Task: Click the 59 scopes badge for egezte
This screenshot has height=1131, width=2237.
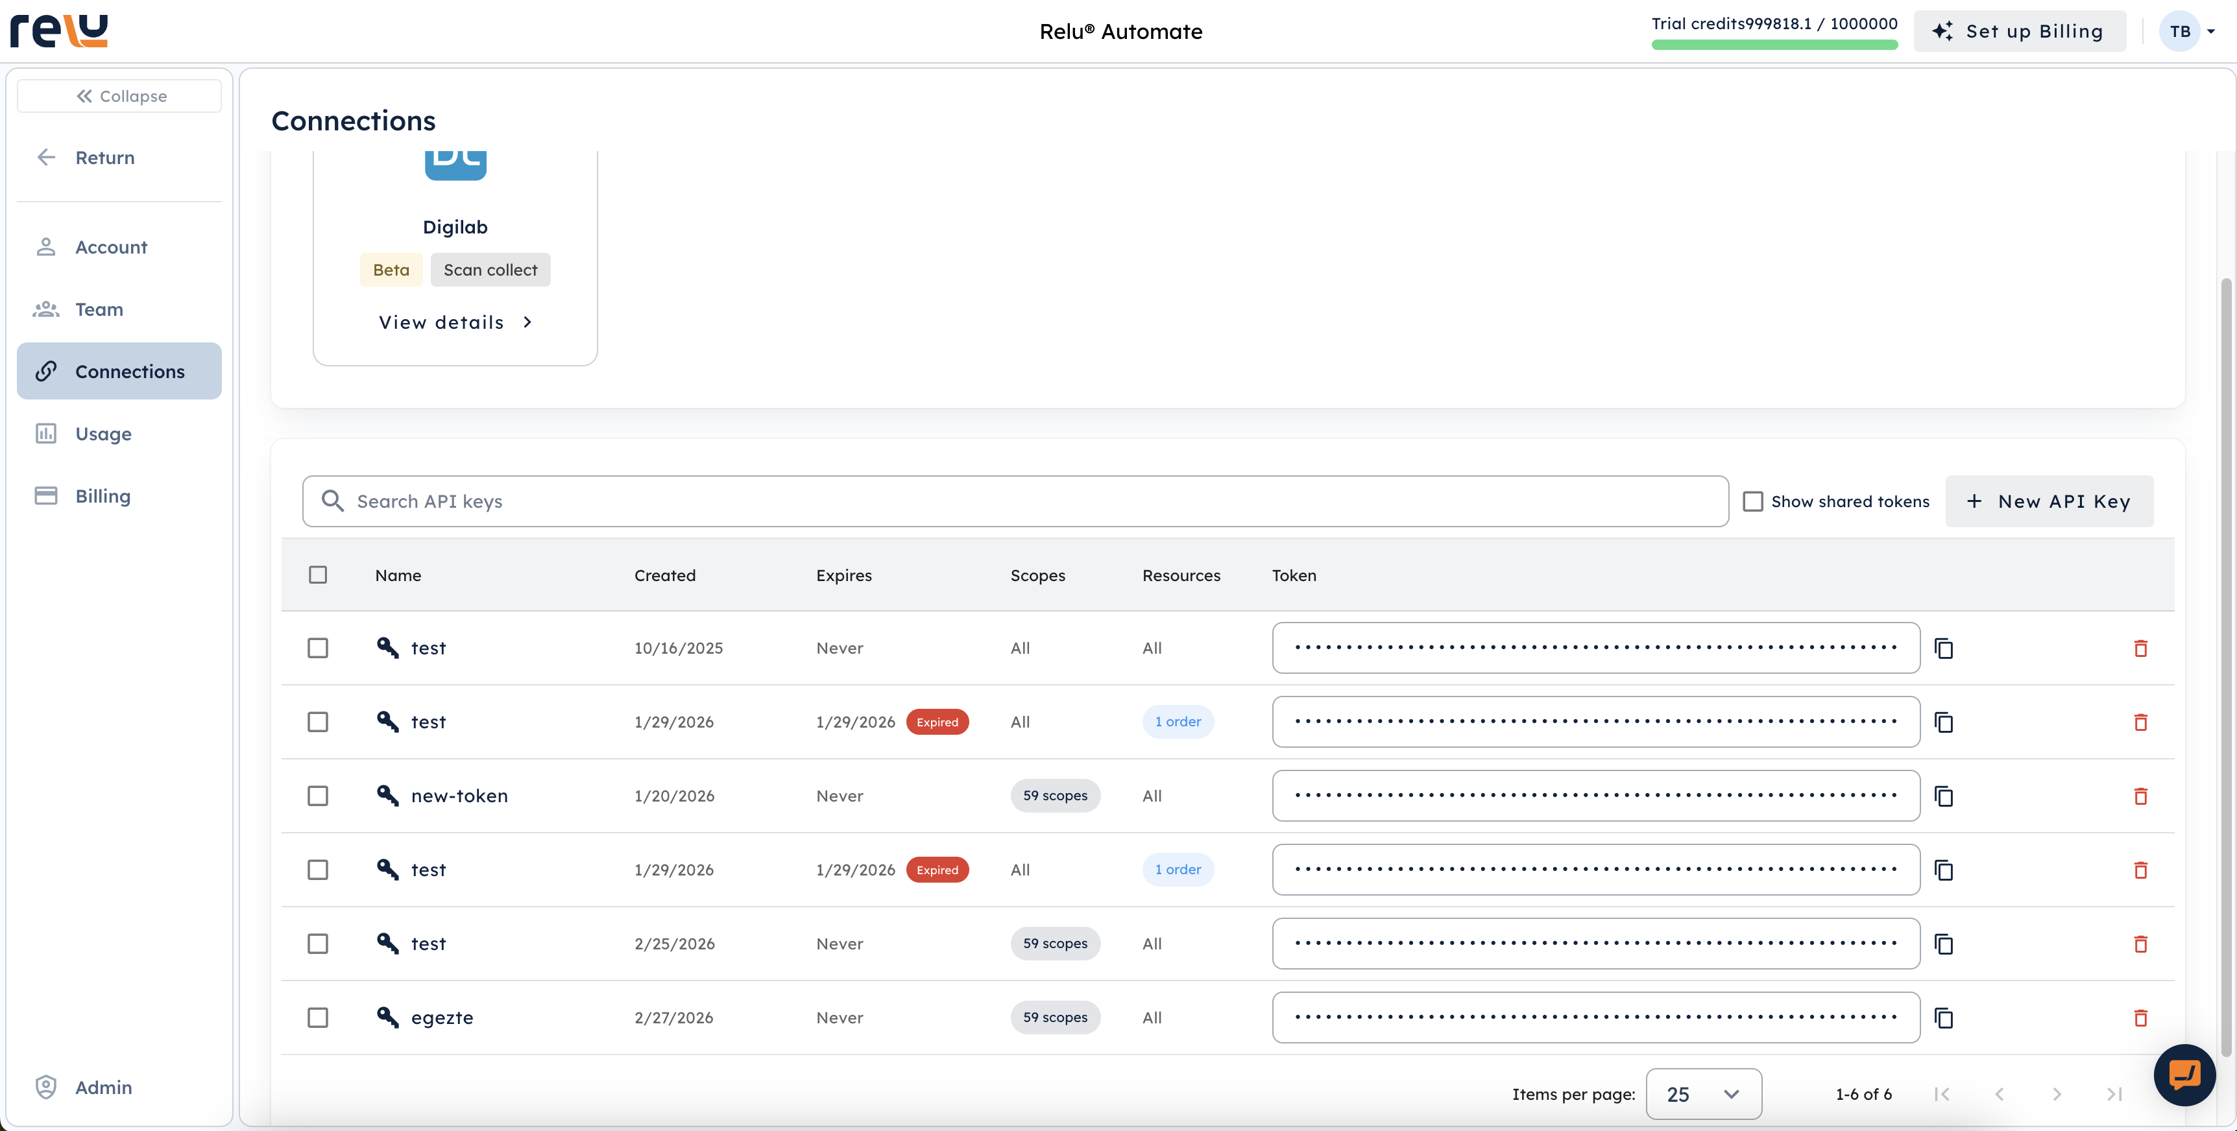Action: coord(1055,1018)
